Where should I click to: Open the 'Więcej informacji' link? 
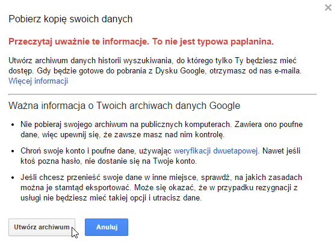click(x=39, y=81)
